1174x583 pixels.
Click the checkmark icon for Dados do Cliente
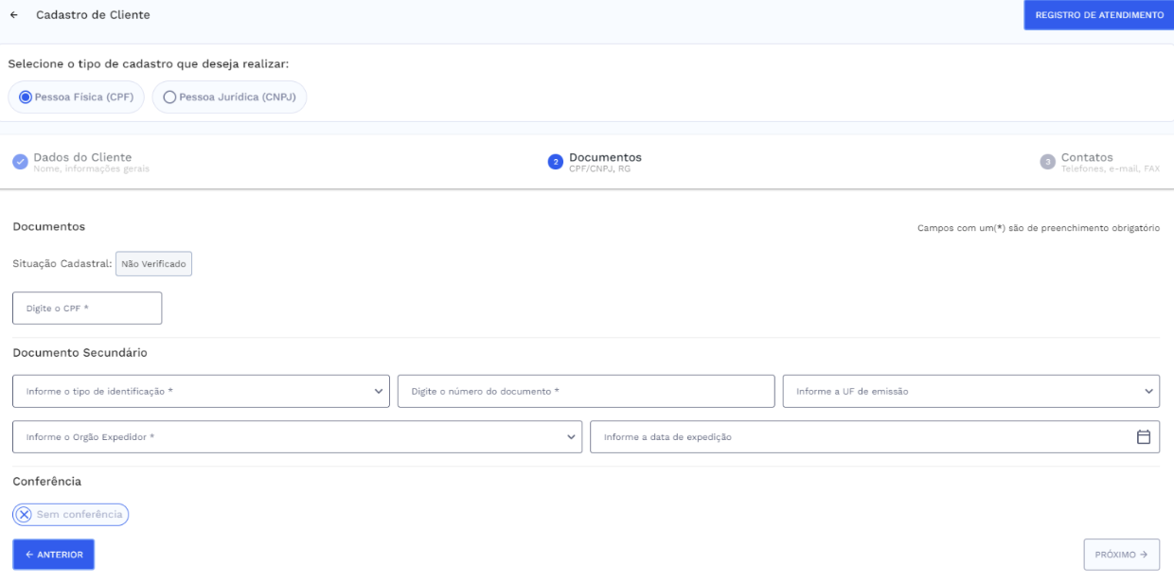[x=20, y=162]
